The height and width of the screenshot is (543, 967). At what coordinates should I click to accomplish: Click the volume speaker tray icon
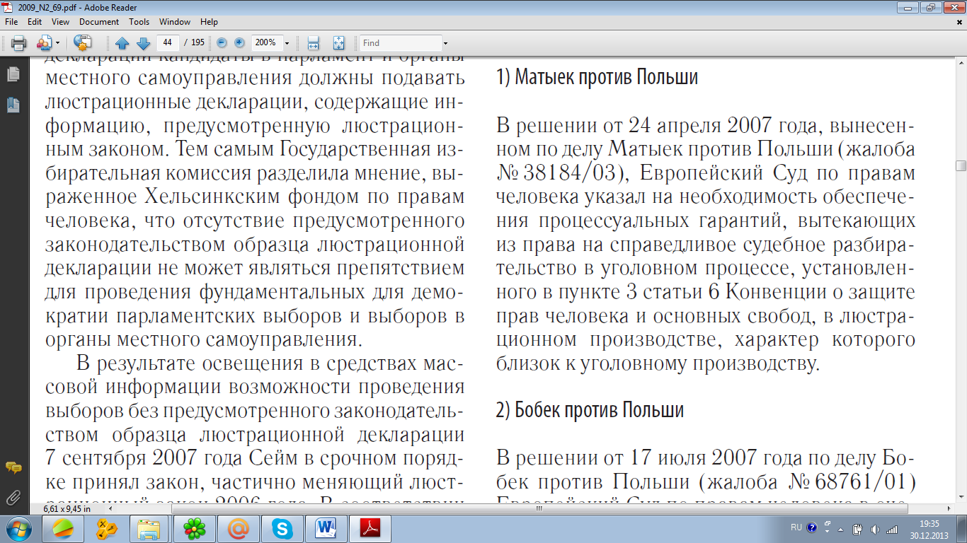point(875,529)
